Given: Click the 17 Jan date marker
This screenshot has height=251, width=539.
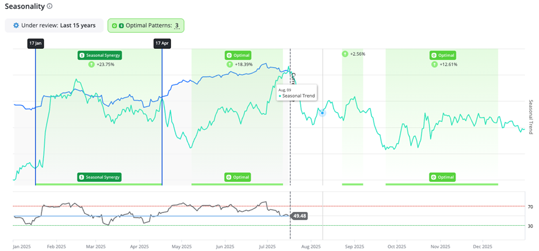Looking at the screenshot, I should 35,43.
